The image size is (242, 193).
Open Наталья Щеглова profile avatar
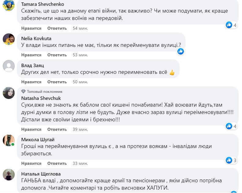9,175
